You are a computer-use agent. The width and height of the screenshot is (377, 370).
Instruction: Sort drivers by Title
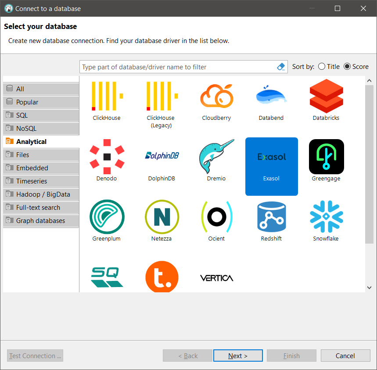click(x=323, y=66)
